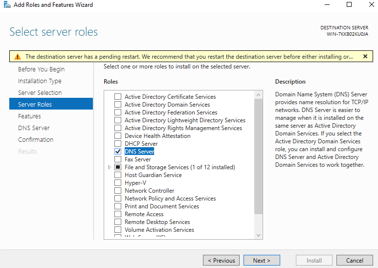Click the Add Roles wizard title bar icon
Screen dimensions: 378x268
7,4
